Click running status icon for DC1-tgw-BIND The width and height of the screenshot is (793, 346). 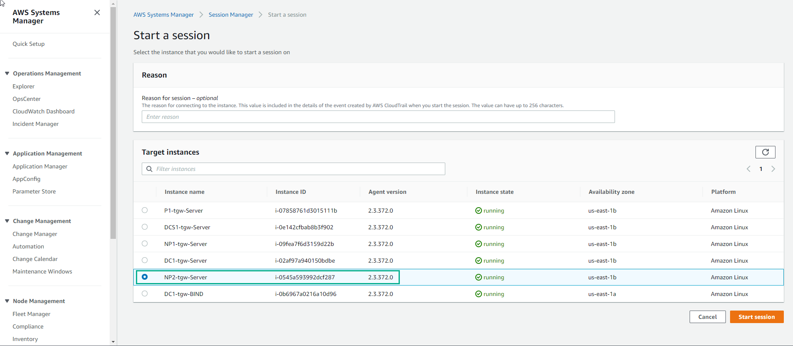tap(479, 294)
